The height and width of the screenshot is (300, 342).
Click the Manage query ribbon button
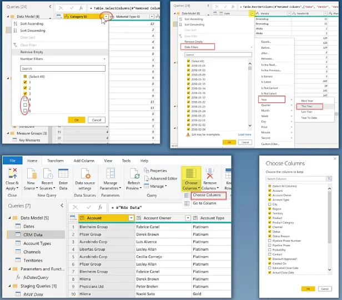155,186
